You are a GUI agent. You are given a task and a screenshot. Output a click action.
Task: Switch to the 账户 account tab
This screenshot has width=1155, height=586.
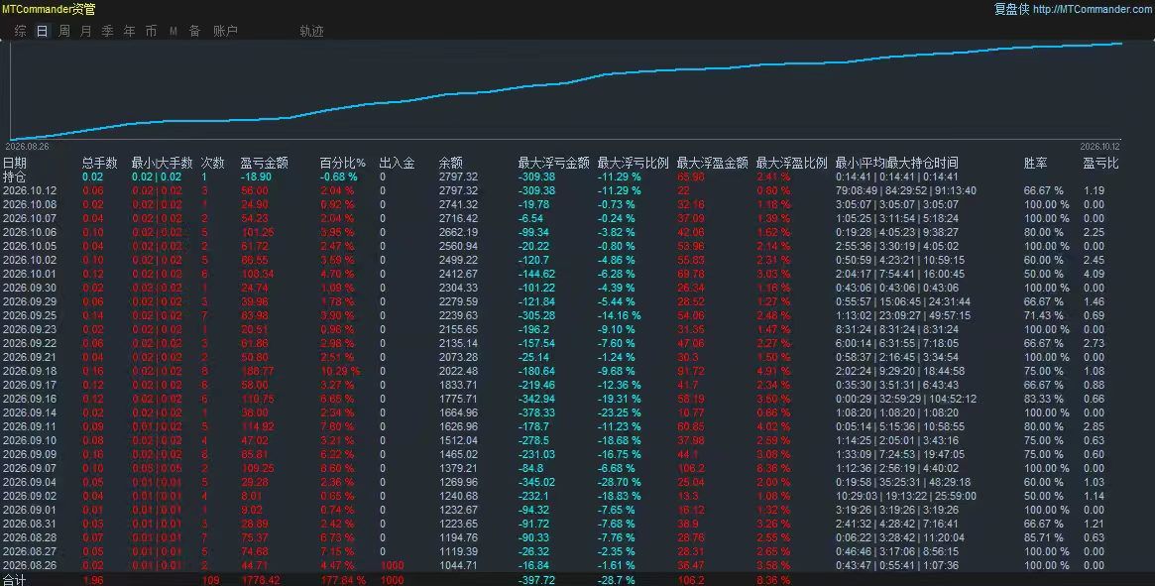click(x=225, y=31)
